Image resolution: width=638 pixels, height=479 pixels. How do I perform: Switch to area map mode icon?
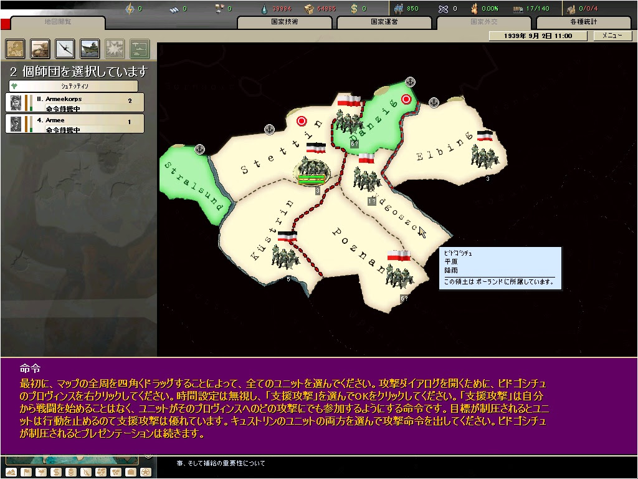tap(116, 472)
